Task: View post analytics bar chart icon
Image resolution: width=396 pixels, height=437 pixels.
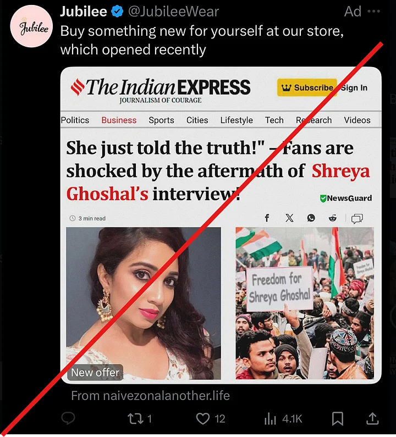Action: [270, 418]
